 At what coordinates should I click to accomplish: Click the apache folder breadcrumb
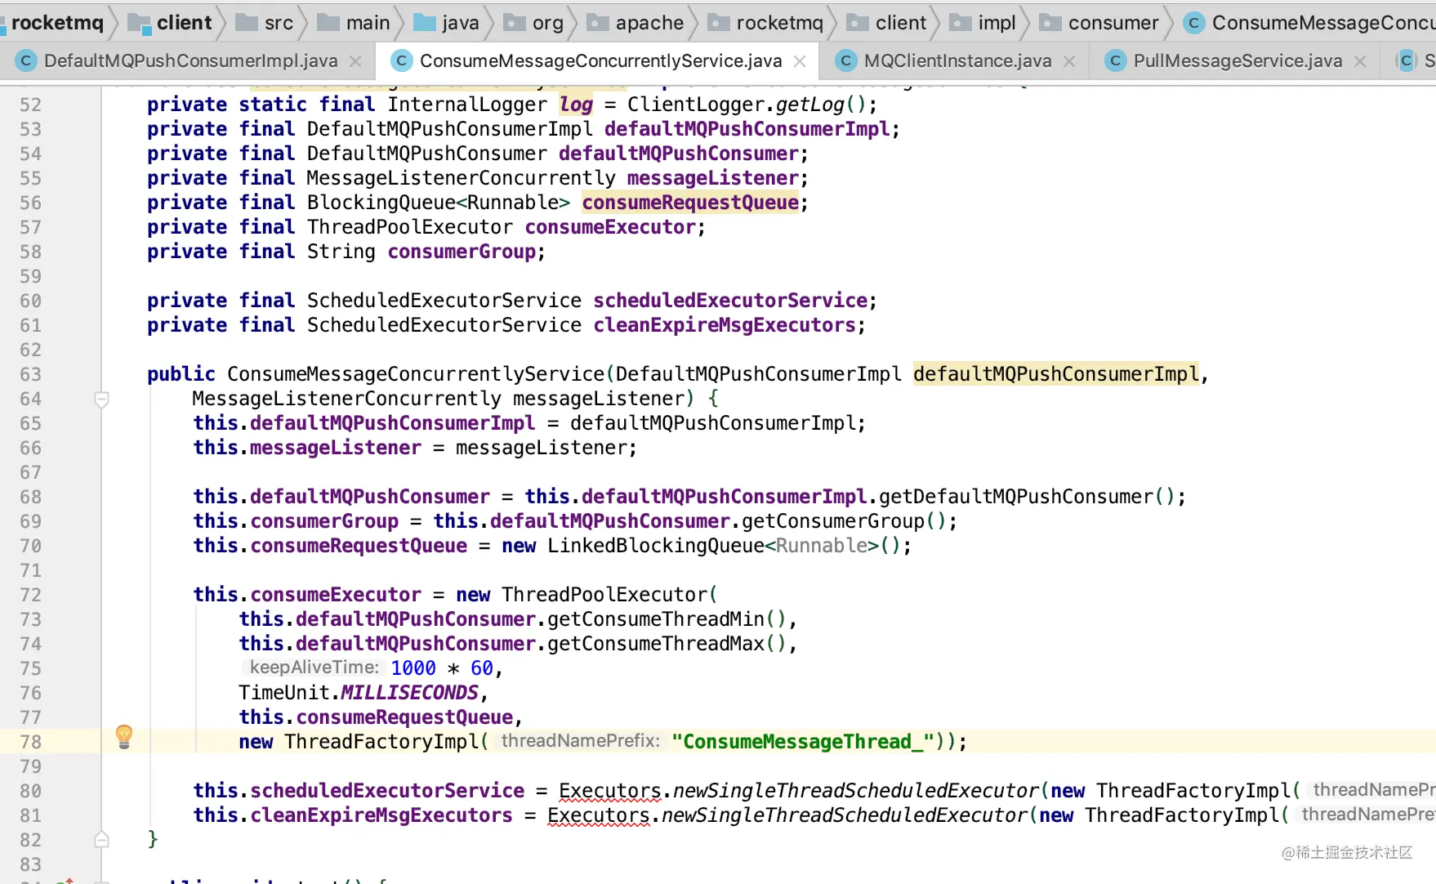pos(635,23)
